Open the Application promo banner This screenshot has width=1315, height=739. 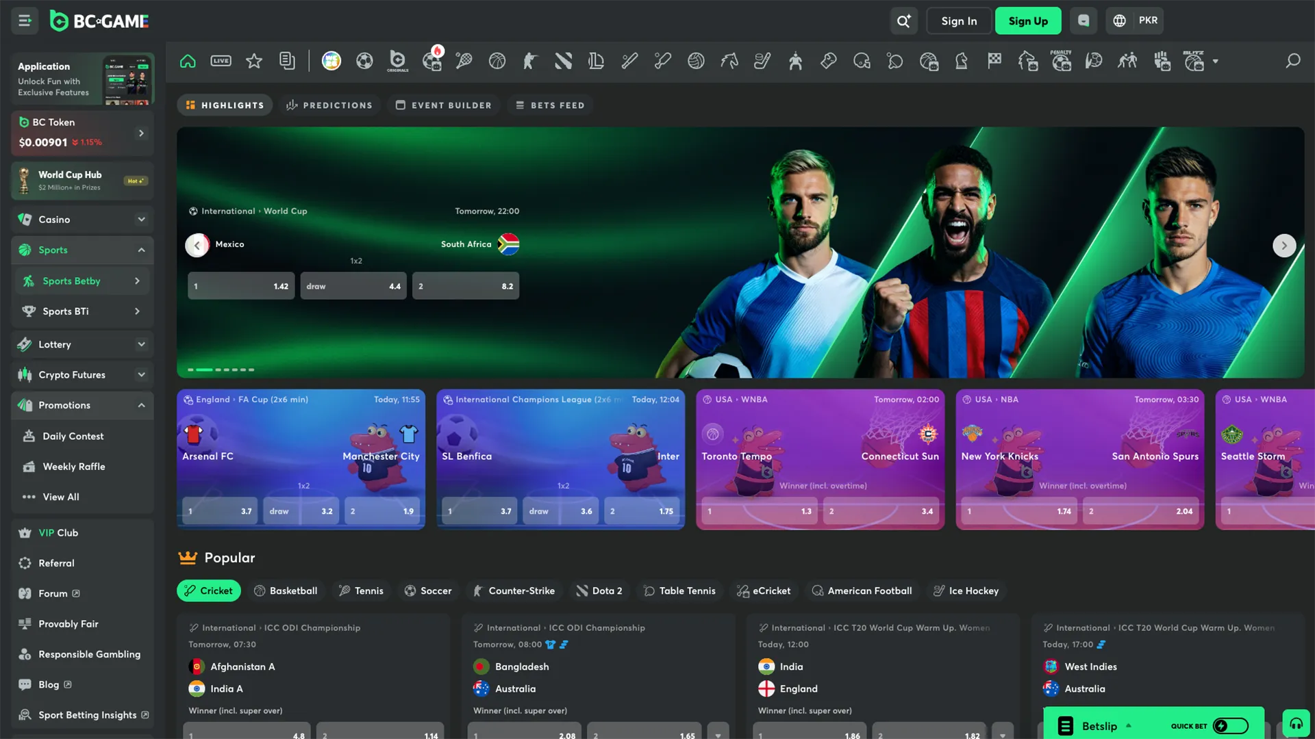pos(82,79)
